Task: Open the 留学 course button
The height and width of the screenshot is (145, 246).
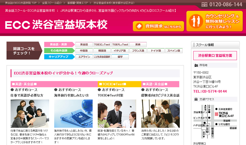Action: point(120,57)
